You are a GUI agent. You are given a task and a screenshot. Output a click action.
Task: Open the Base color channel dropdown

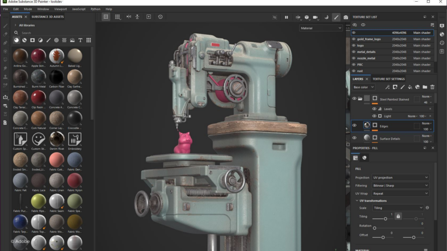click(364, 87)
